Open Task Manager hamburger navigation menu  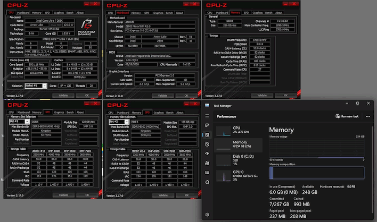(x=207, y=116)
